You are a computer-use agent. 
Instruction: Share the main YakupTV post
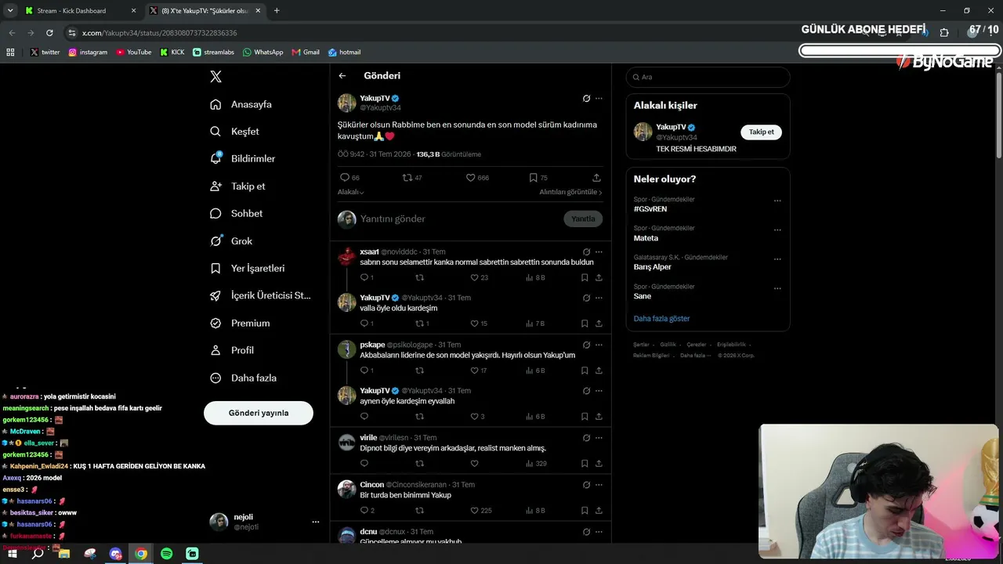click(596, 178)
